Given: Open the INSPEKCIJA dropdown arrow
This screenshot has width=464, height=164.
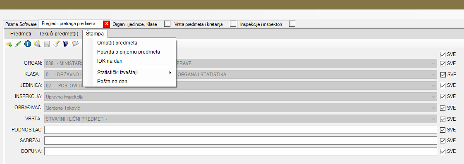Looking at the screenshot, I should [433, 97].
